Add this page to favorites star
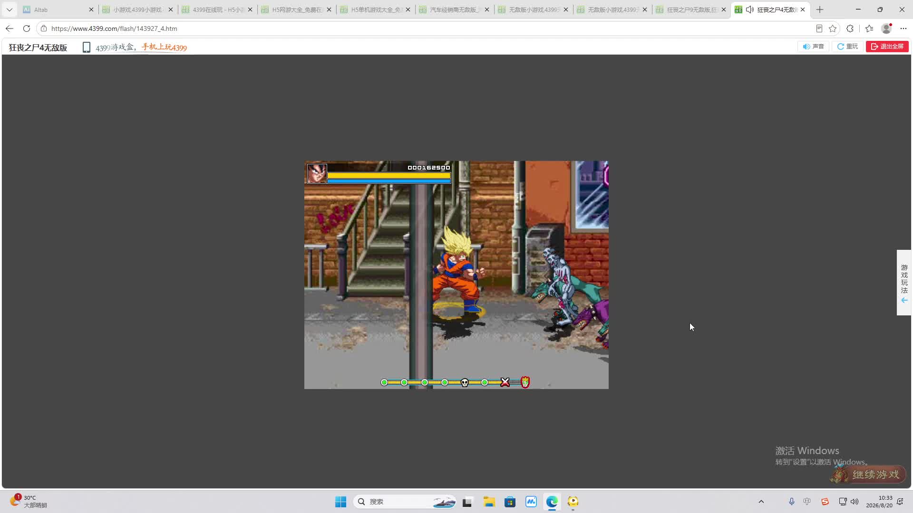 pyautogui.click(x=833, y=28)
